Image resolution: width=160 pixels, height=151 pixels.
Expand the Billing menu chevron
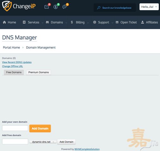[x=88, y=23]
